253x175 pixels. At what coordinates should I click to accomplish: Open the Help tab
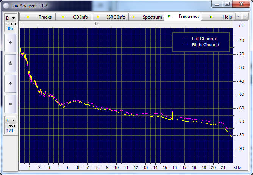pos(218,17)
